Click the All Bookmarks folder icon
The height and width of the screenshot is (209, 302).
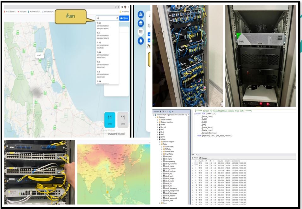(x=120, y=12)
